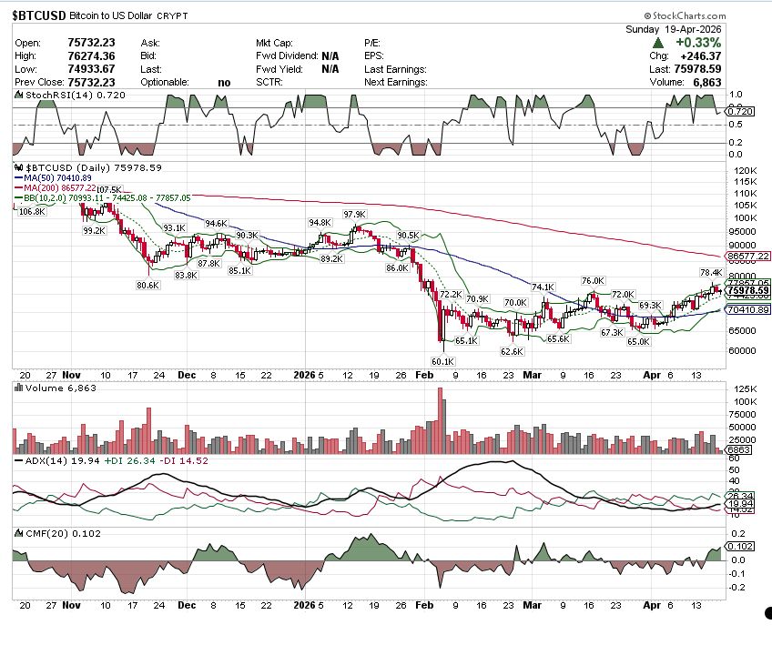Click the 60.1K low price label
772x645 pixels.
442,361
